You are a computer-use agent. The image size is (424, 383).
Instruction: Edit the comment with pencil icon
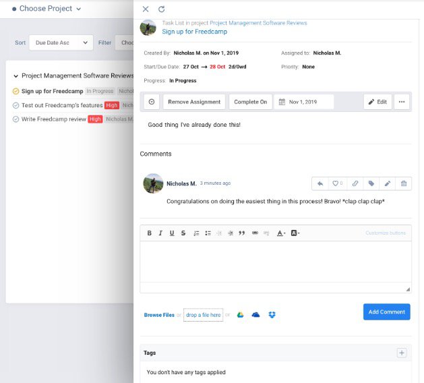388,183
